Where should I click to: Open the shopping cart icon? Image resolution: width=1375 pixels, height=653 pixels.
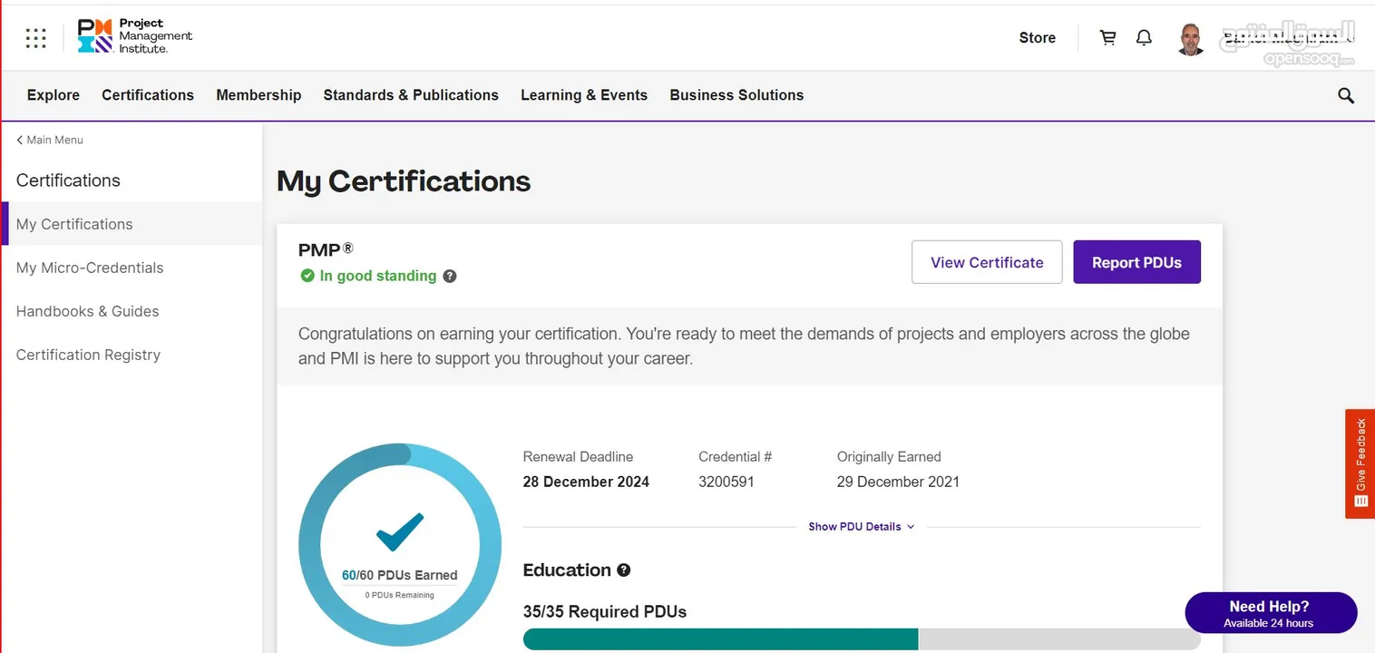[x=1107, y=37]
